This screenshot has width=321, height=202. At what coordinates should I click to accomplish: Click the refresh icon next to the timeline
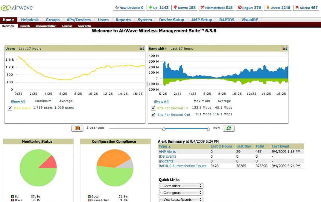pos(229,128)
